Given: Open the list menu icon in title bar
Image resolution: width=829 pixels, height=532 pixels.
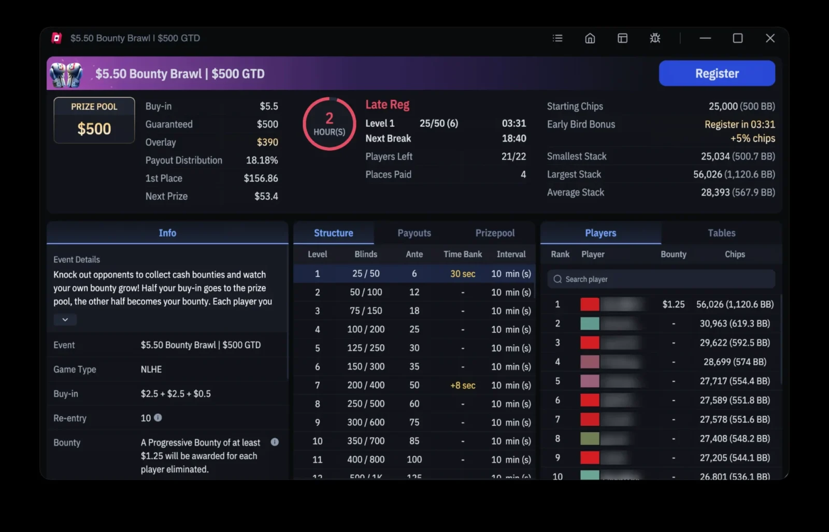Looking at the screenshot, I should (x=558, y=38).
